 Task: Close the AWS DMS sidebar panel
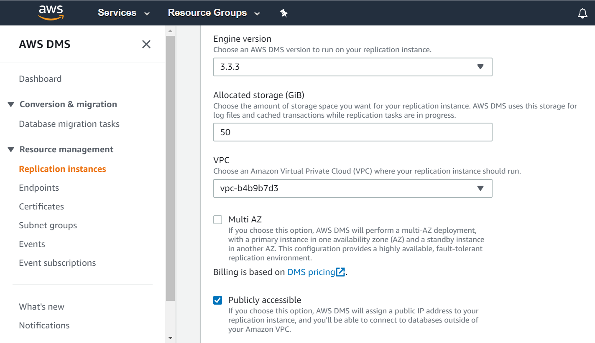[x=146, y=44]
